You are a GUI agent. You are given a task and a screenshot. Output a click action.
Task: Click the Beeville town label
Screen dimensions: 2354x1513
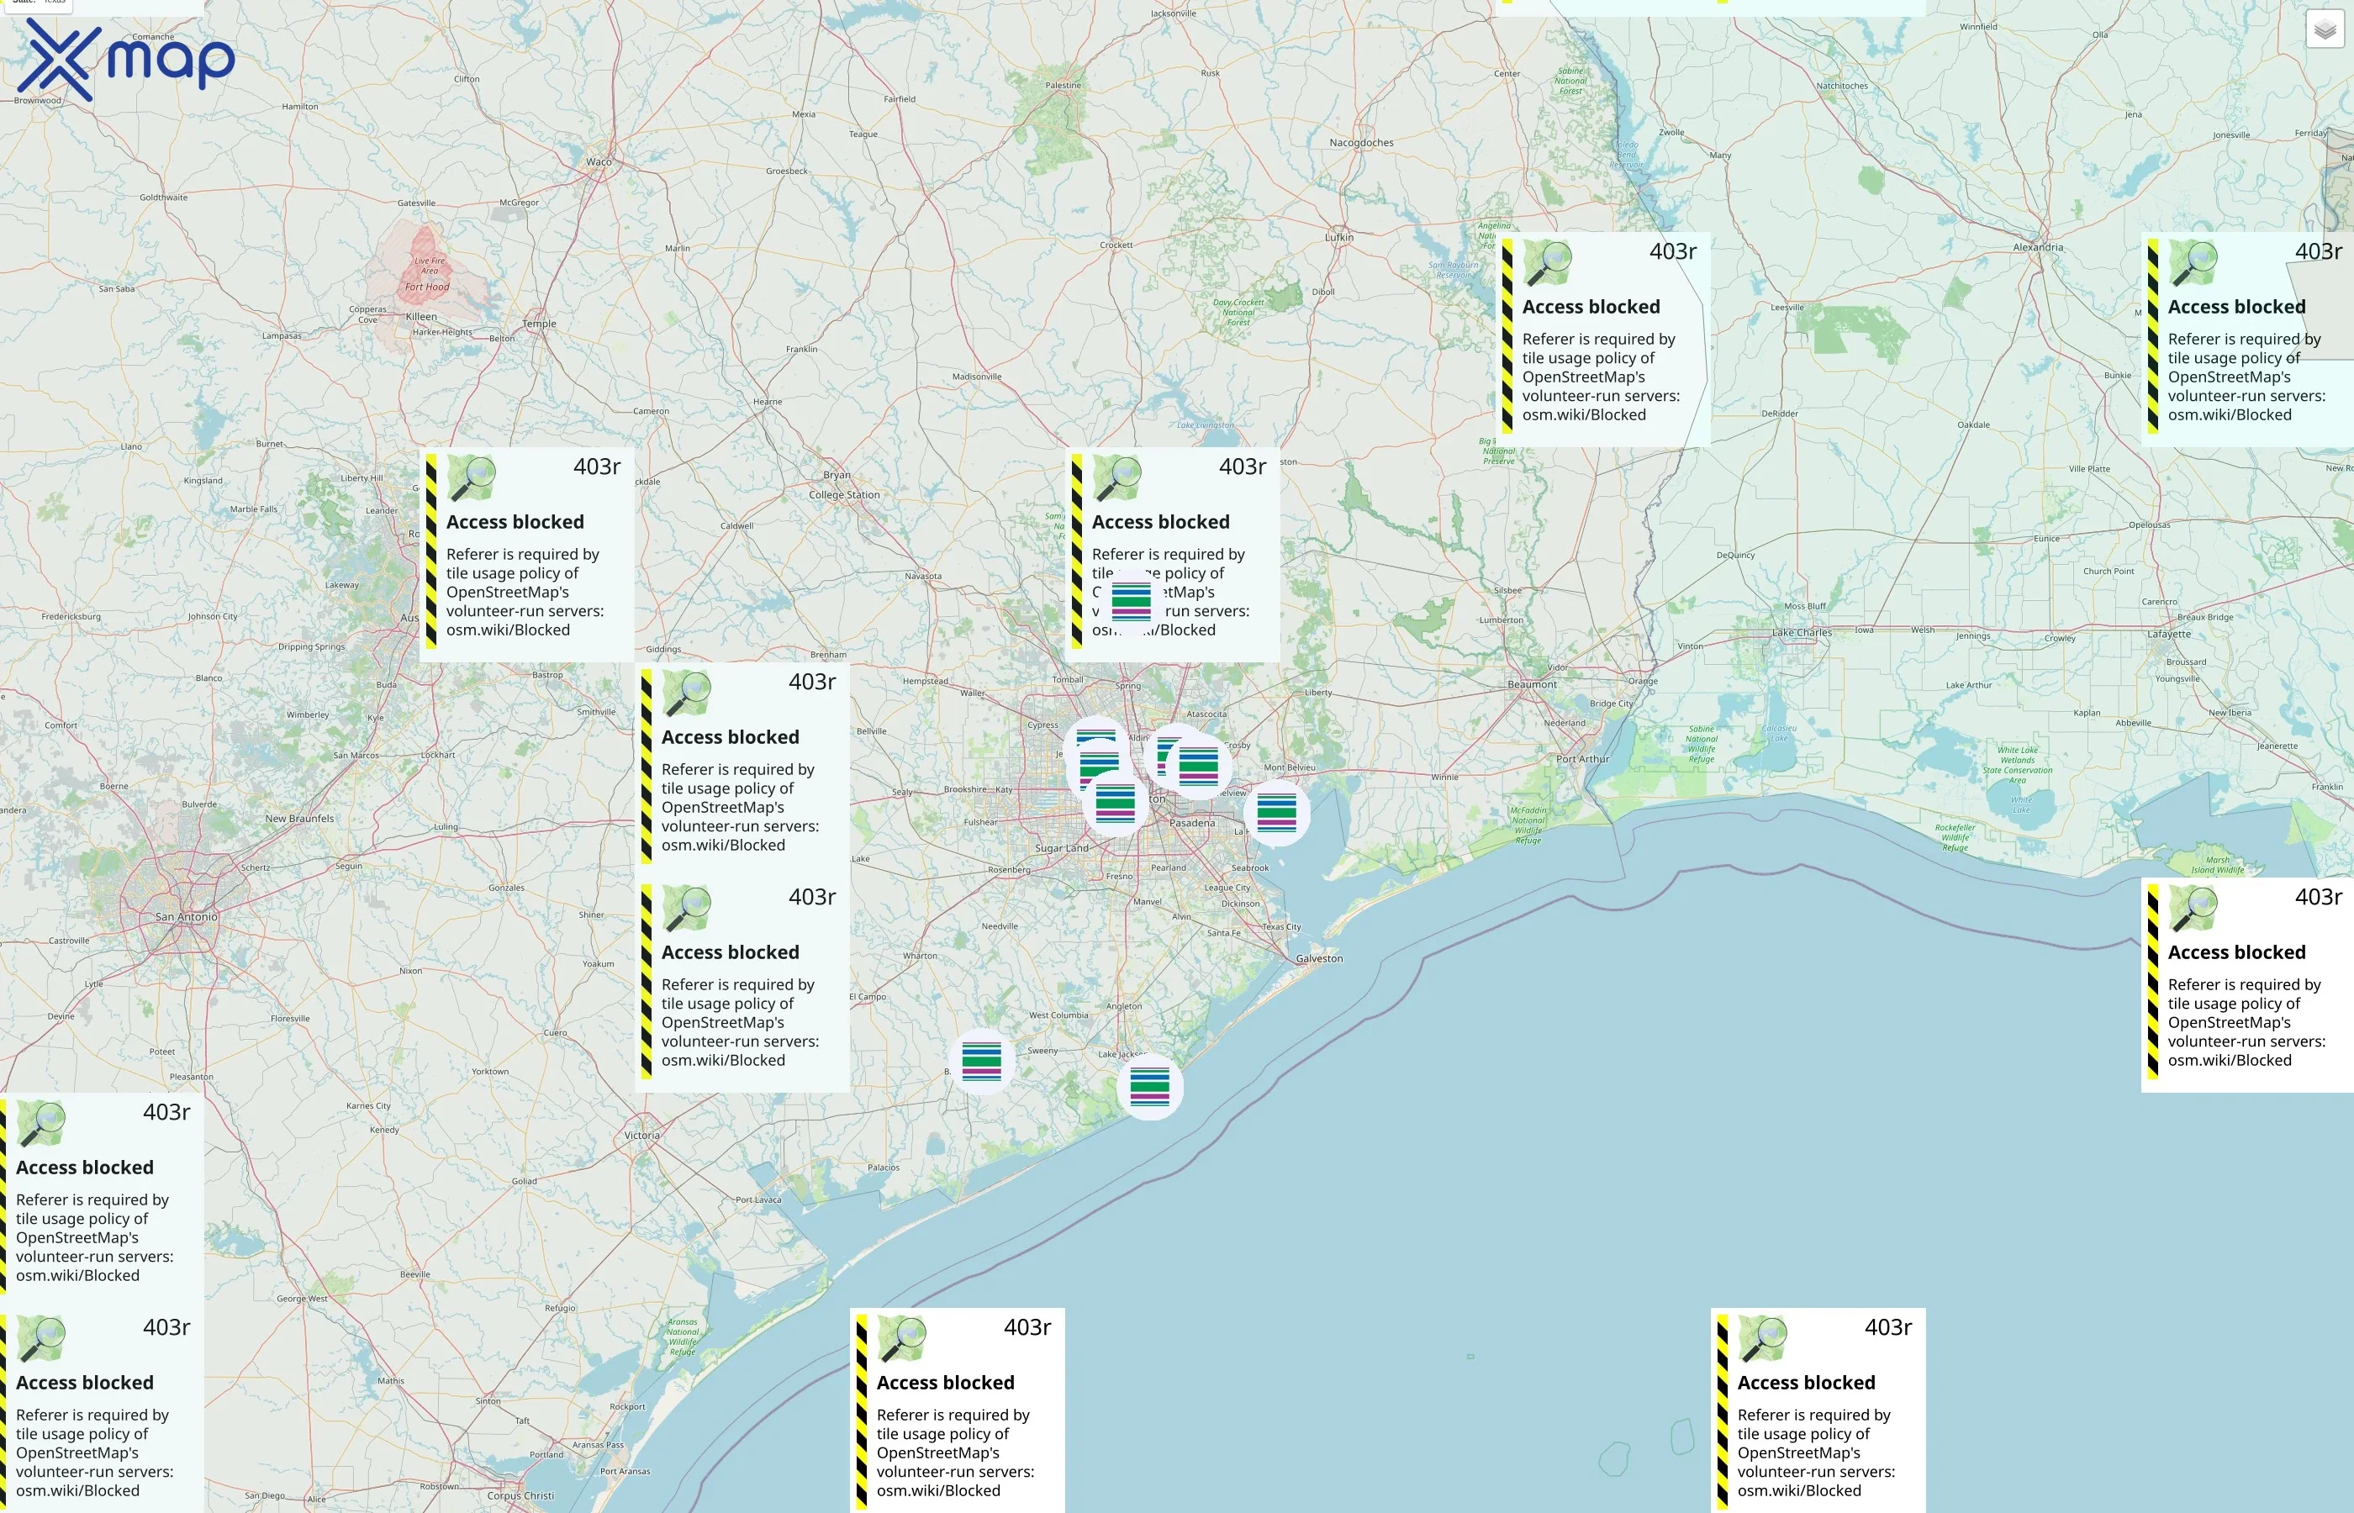(x=414, y=1274)
